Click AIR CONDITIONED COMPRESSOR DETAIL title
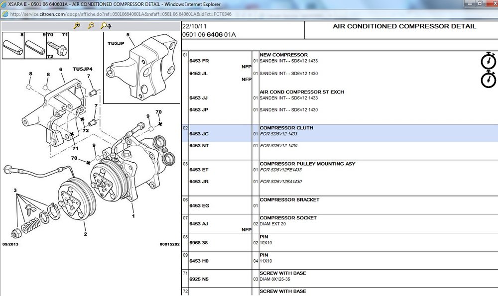The height and width of the screenshot is (296, 498). click(404, 26)
